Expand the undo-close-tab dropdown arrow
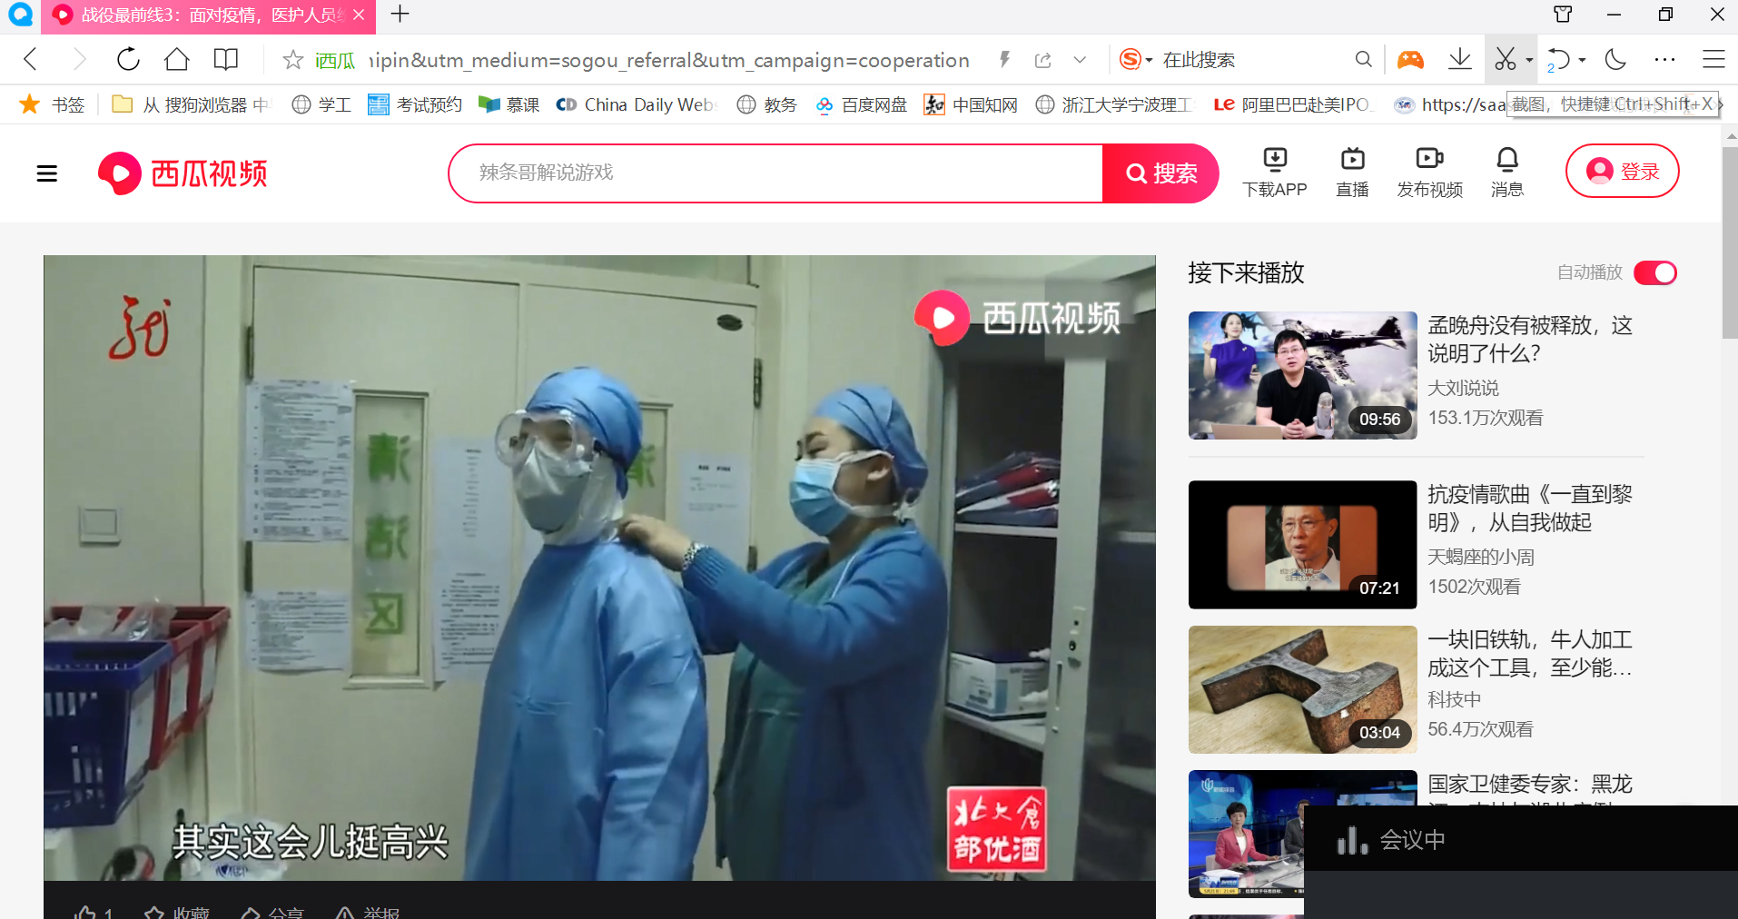 1583,60
